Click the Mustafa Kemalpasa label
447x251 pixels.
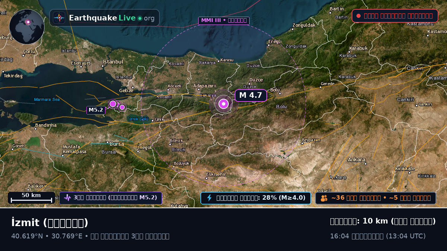(74, 149)
